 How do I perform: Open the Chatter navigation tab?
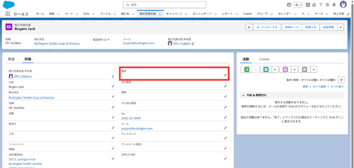pos(247,14)
